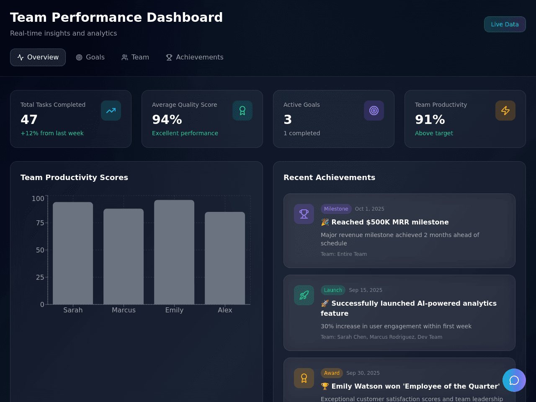The height and width of the screenshot is (402, 536).
Task: Click the Award tag label
Action: coord(332,373)
